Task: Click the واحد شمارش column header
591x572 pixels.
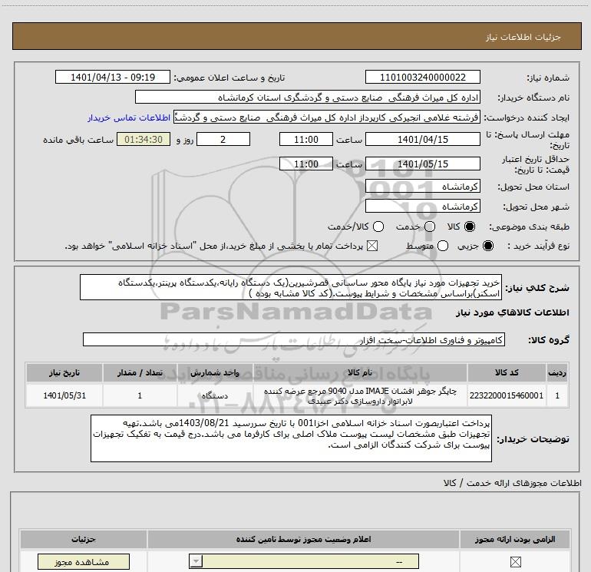Action: (214, 372)
